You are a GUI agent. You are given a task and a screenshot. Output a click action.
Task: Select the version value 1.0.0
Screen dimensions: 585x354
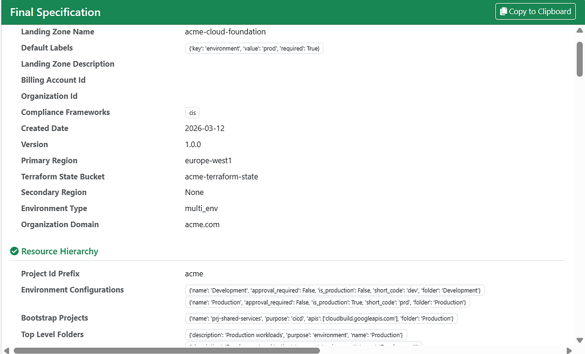coord(193,145)
